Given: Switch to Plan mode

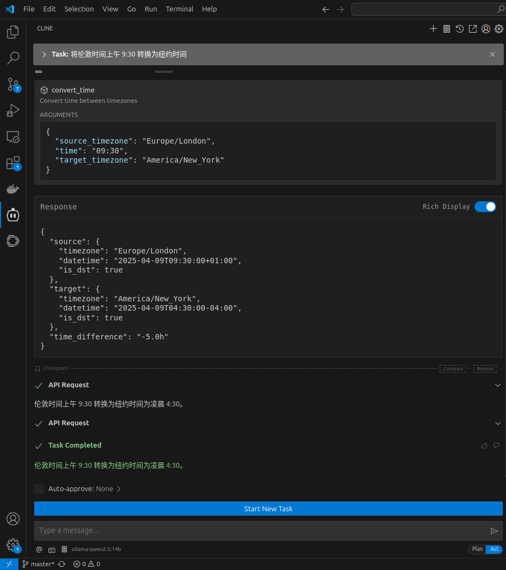Looking at the screenshot, I should tap(477, 549).
